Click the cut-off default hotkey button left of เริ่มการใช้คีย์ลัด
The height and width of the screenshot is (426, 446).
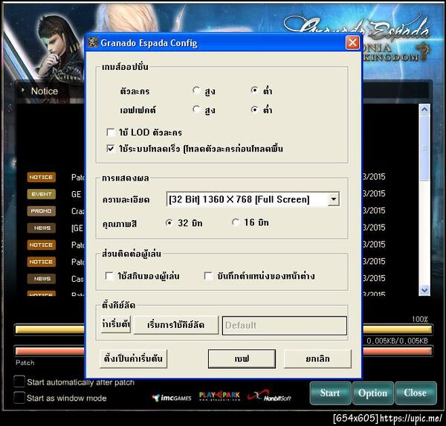[x=116, y=324]
